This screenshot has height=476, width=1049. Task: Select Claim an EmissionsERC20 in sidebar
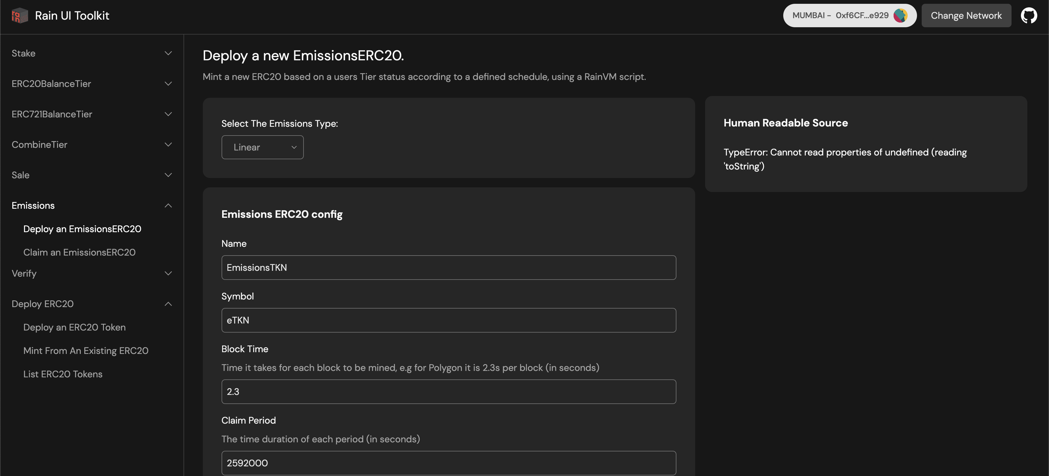[x=79, y=252]
